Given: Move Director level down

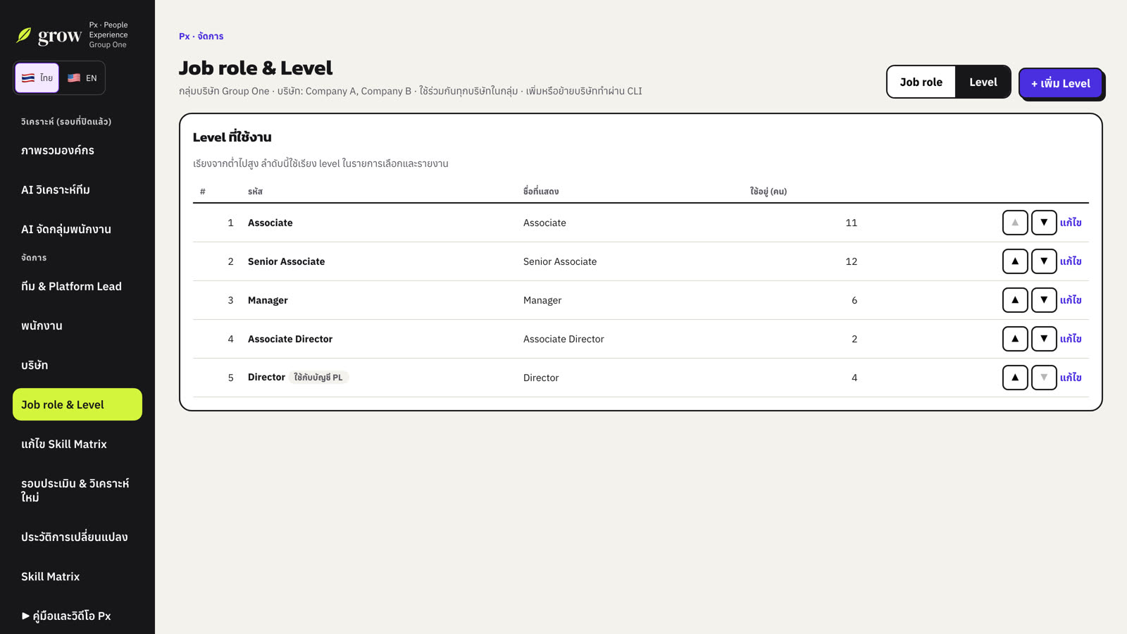Looking at the screenshot, I should (1044, 378).
